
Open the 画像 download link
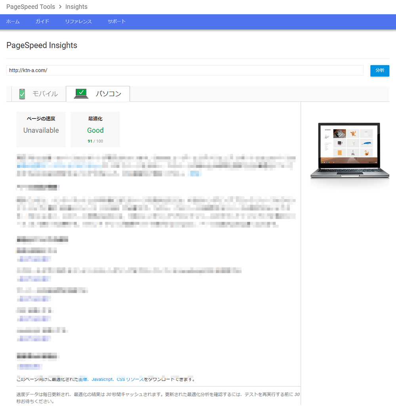pos(83,379)
